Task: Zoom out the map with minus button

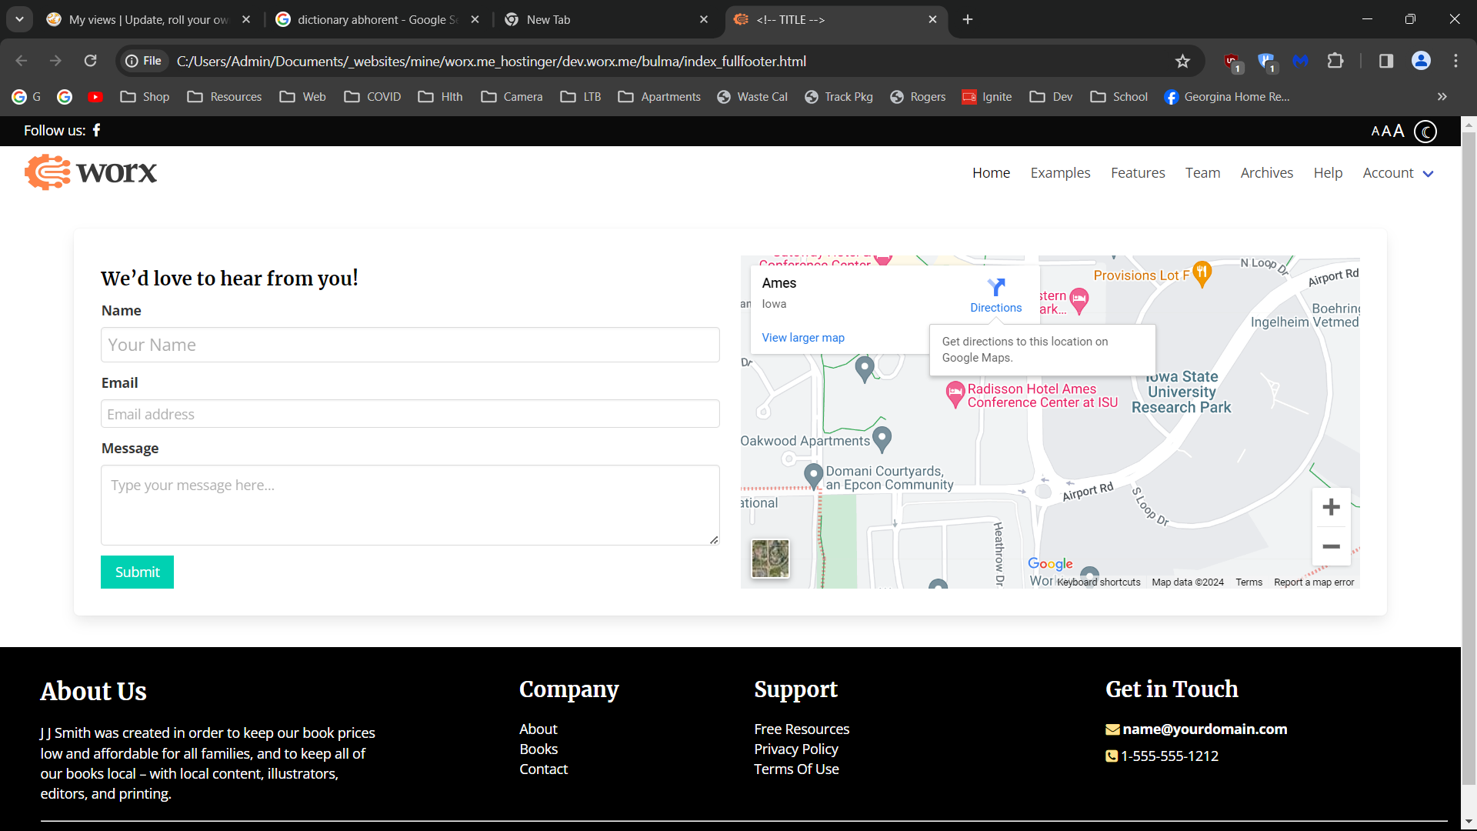Action: click(1331, 547)
